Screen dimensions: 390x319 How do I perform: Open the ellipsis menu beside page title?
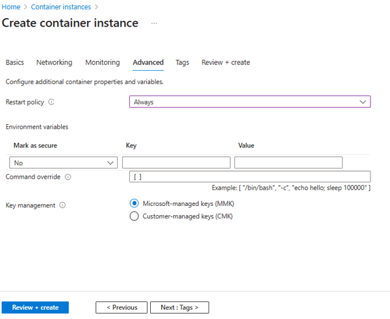[154, 23]
